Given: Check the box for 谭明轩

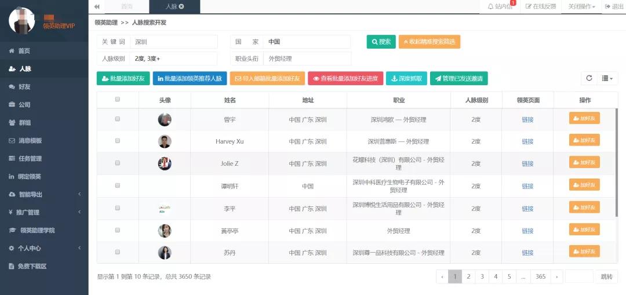Looking at the screenshot, I should tap(117, 185).
